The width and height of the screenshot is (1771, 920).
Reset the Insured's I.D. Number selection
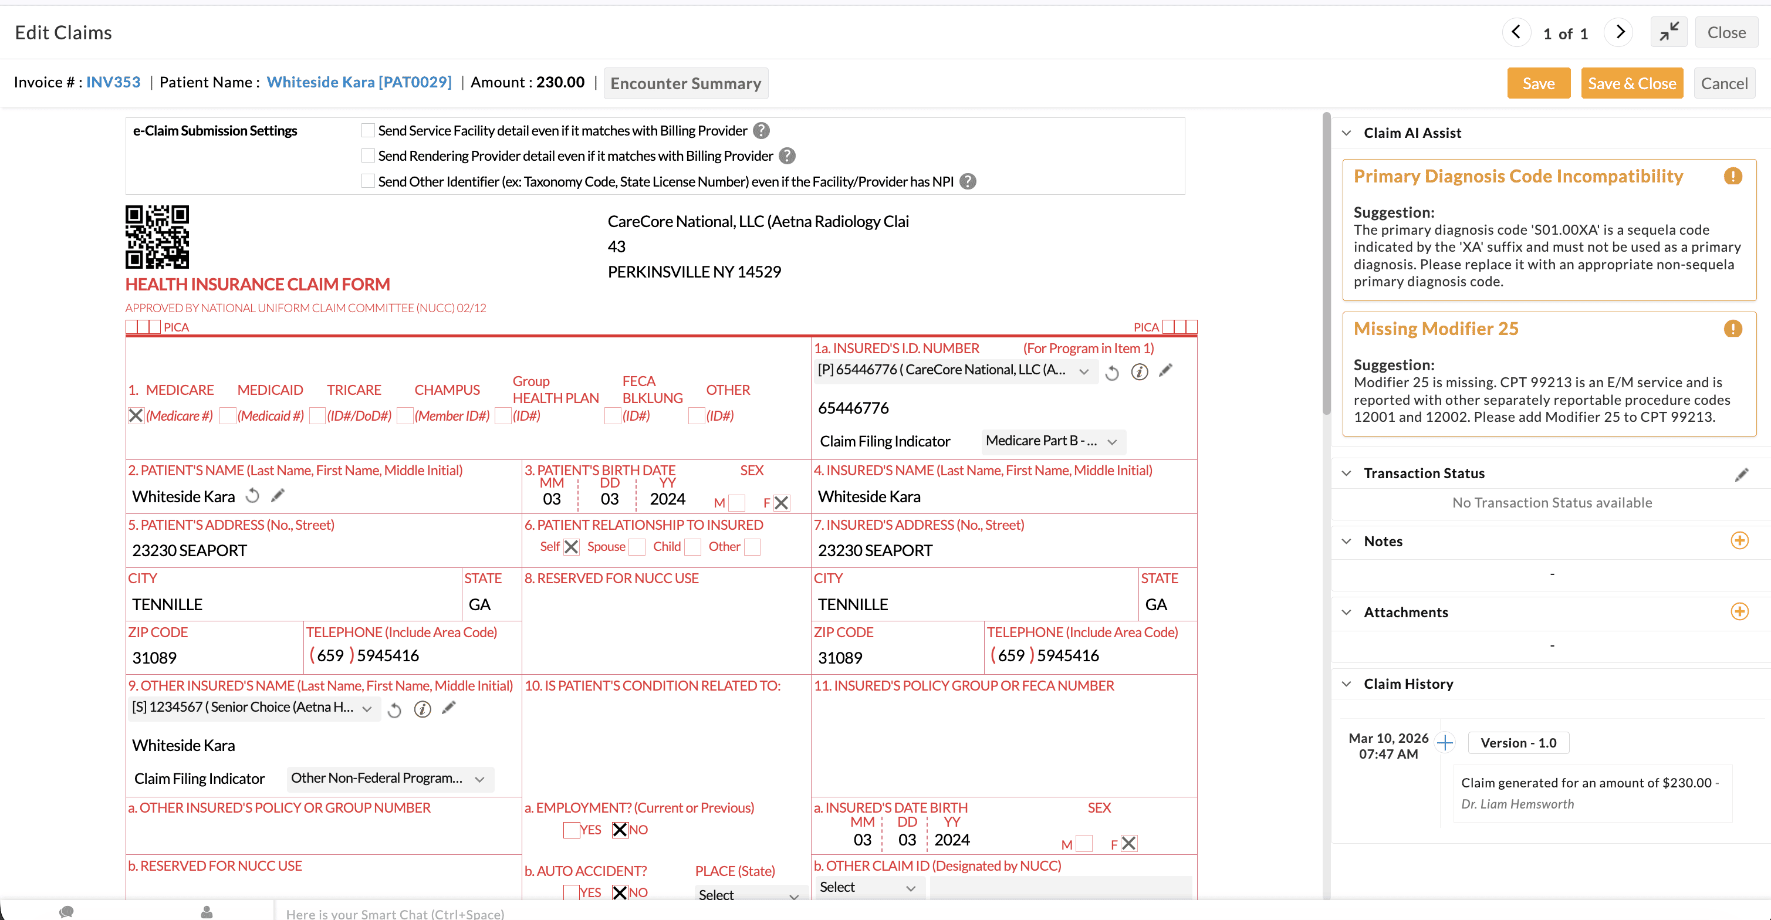(1114, 372)
